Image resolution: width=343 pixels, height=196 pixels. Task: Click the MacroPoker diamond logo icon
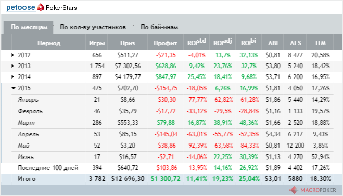pos(294,190)
